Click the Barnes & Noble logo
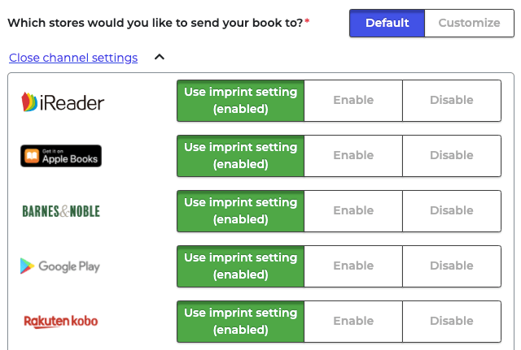The image size is (521, 350). pyautogui.click(x=61, y=211)
